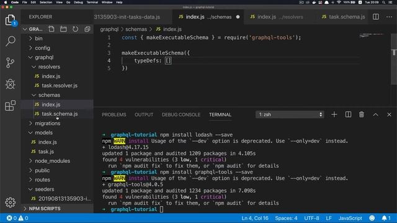Select the 1: zsh terminal dropdown
Viewport: 397px width, 223px height.
coord(290,115)
